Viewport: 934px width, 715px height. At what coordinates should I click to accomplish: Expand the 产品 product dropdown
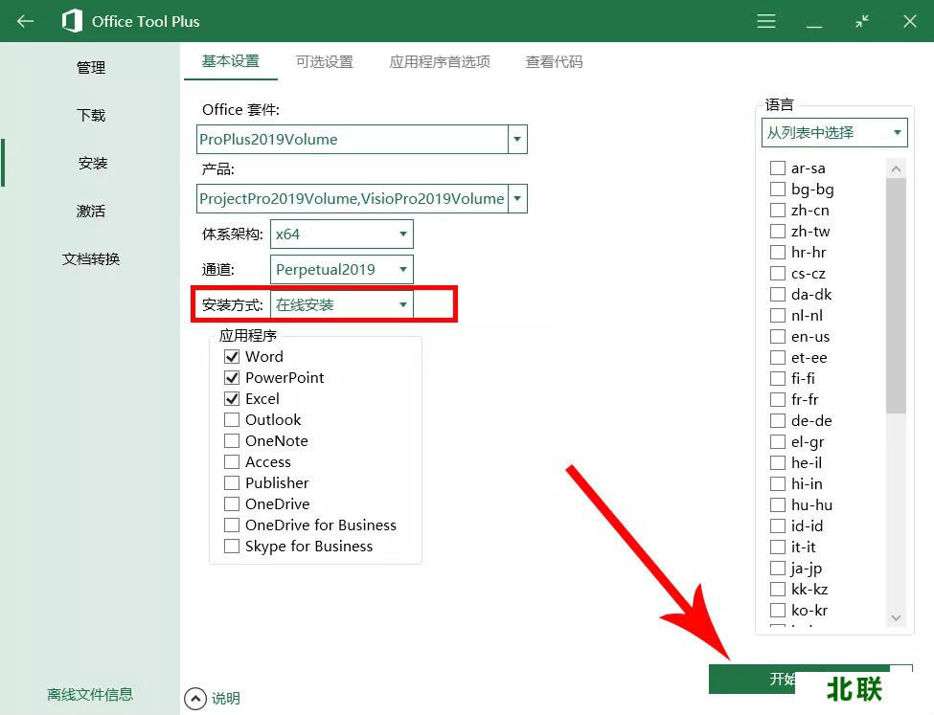coord(516,198)
